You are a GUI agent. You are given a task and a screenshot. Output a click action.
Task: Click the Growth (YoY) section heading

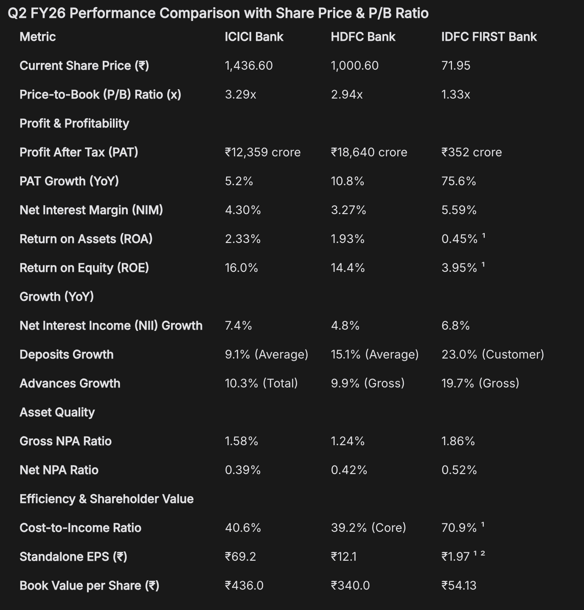[x=56, y=297]
